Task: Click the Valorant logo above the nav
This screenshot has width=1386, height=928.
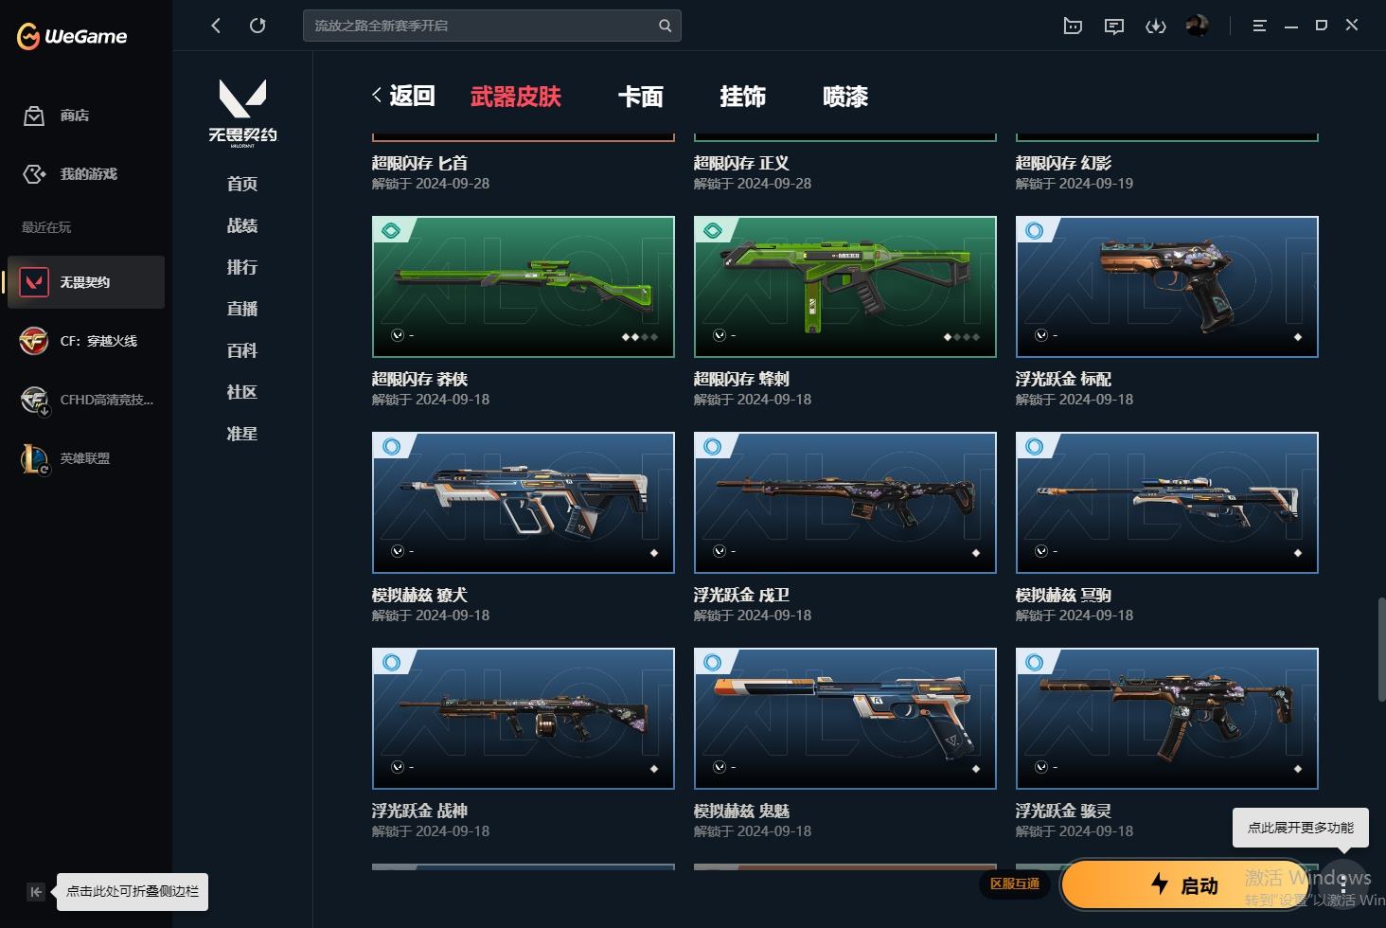Action: 242,113
